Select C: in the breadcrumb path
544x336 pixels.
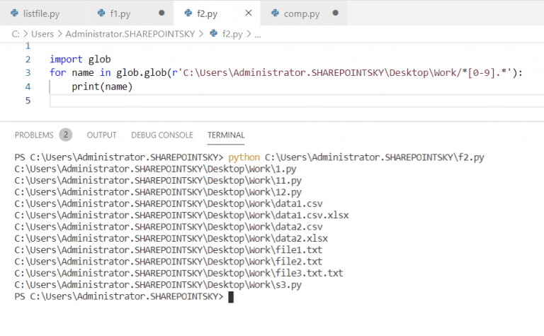(x=16, y=34)
